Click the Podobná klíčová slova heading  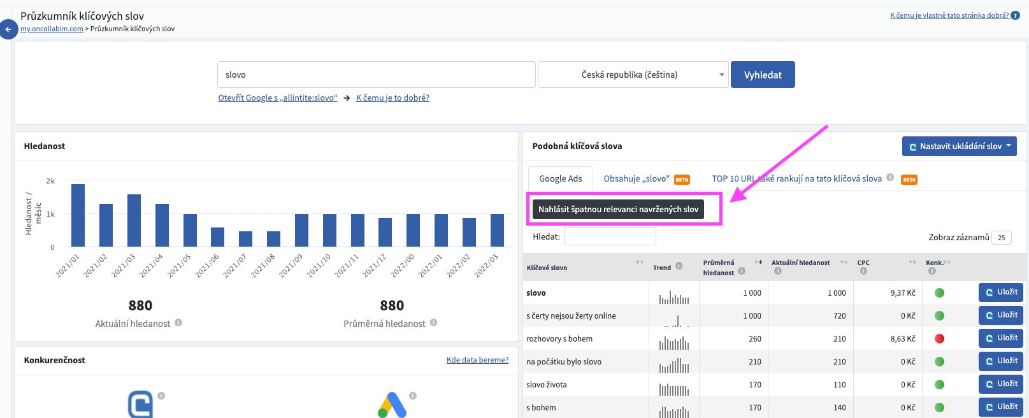coord(577,146)
